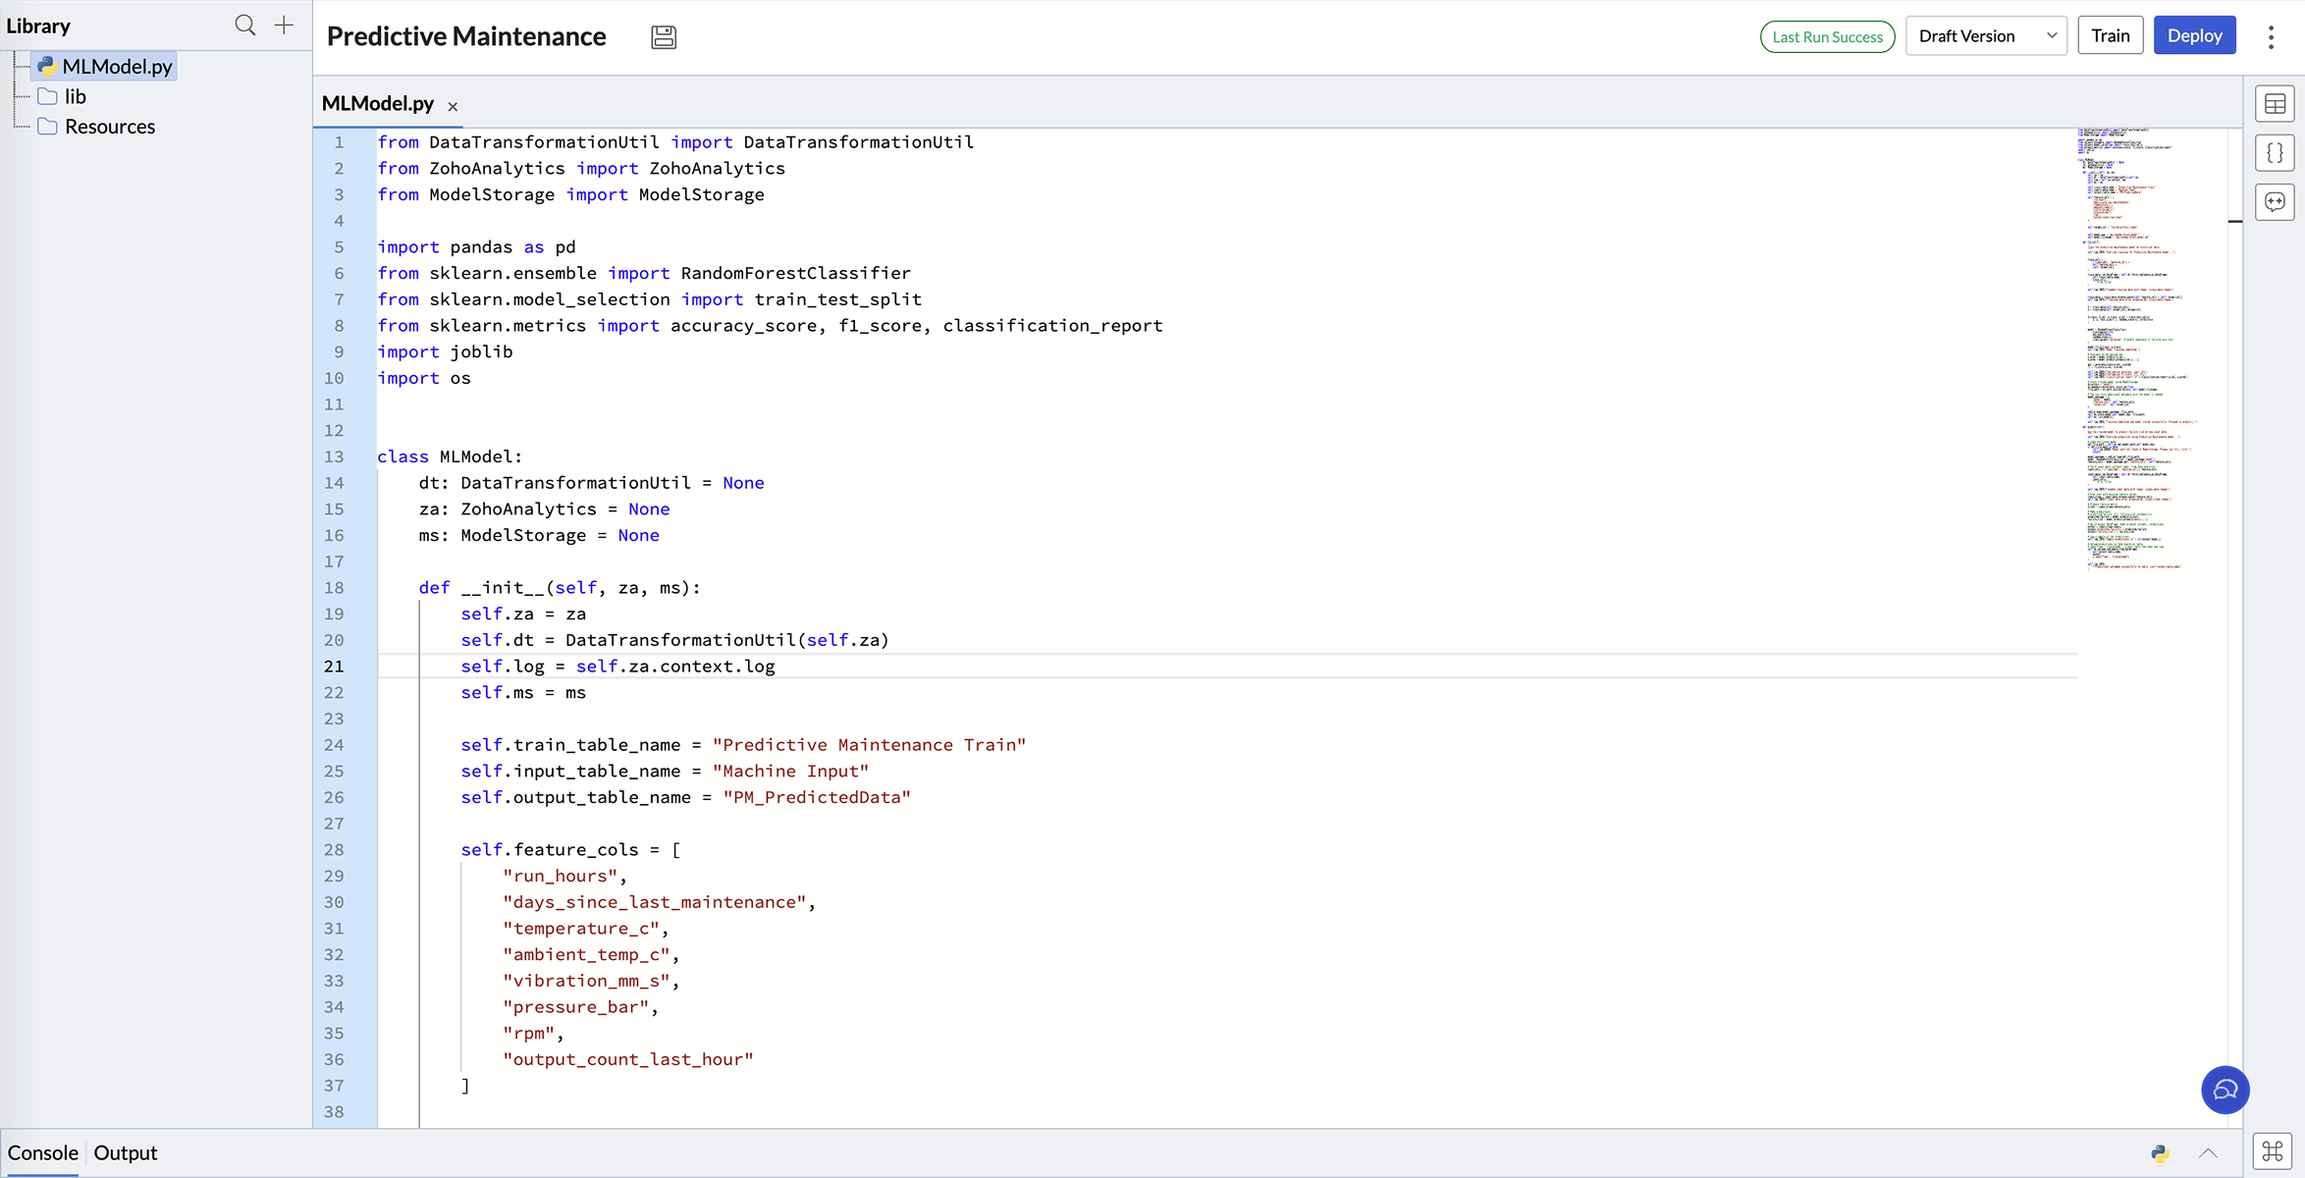Click "Machine Input" string on line 25

pyautogui.click(x=790, y=772)
